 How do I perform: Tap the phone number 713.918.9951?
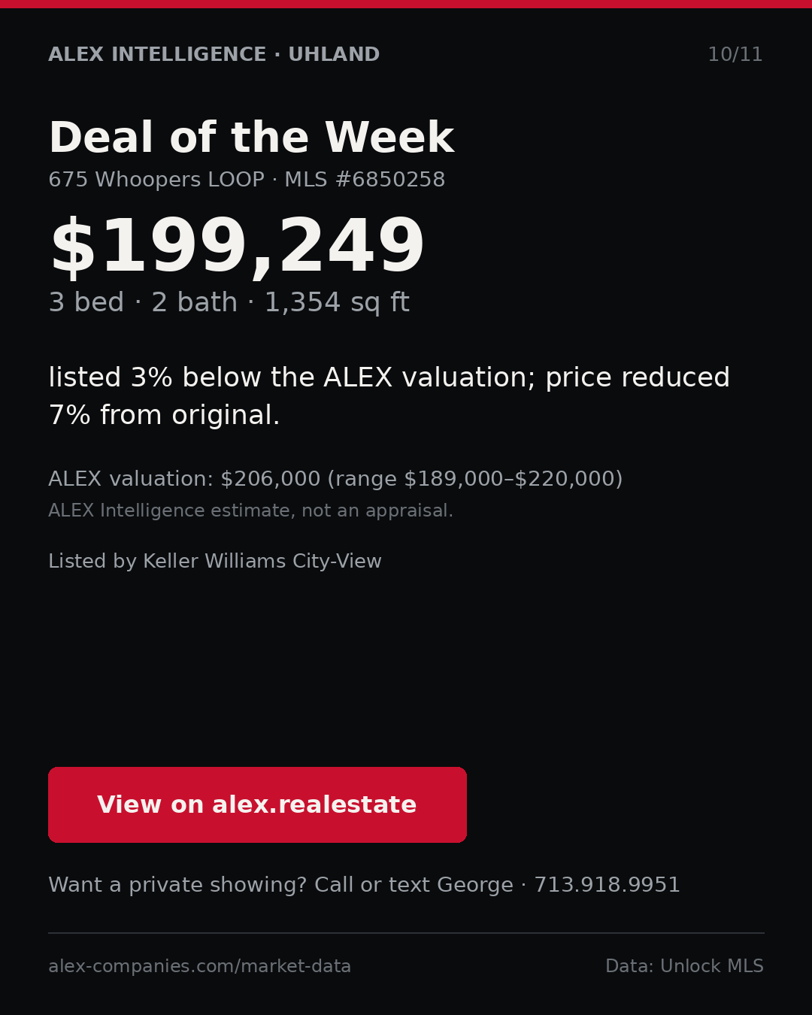607,885
